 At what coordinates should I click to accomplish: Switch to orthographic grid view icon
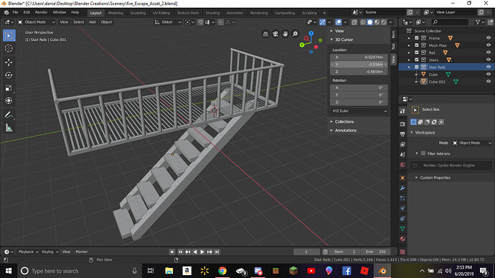coord(266,34)
